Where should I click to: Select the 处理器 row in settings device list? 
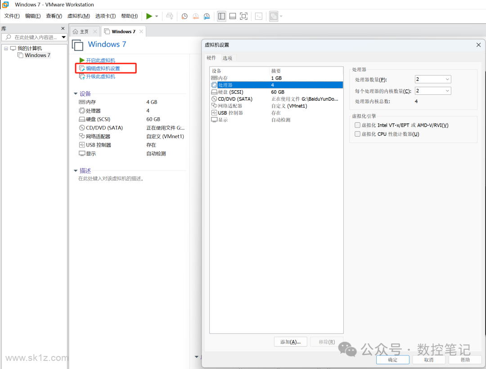coord(276,85)
